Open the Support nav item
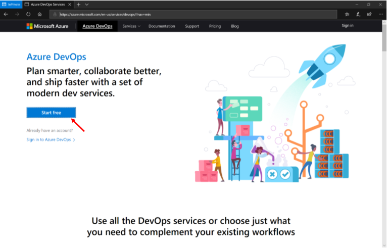387x248 pixels. tap(192, 26)
